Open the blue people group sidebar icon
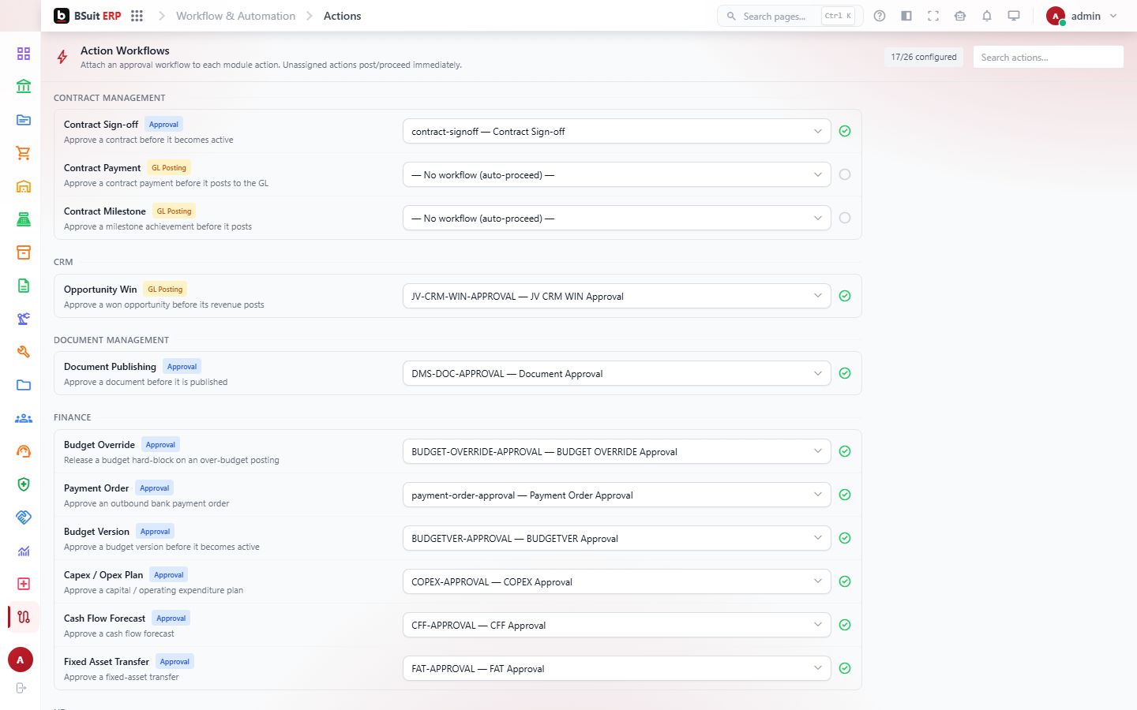This screenshot has height=710, width=1137. click(24, 418)
